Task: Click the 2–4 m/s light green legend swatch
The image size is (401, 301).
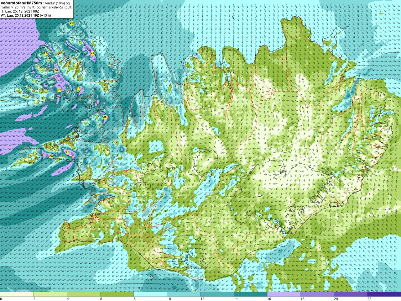Action: tap(50, 294)
